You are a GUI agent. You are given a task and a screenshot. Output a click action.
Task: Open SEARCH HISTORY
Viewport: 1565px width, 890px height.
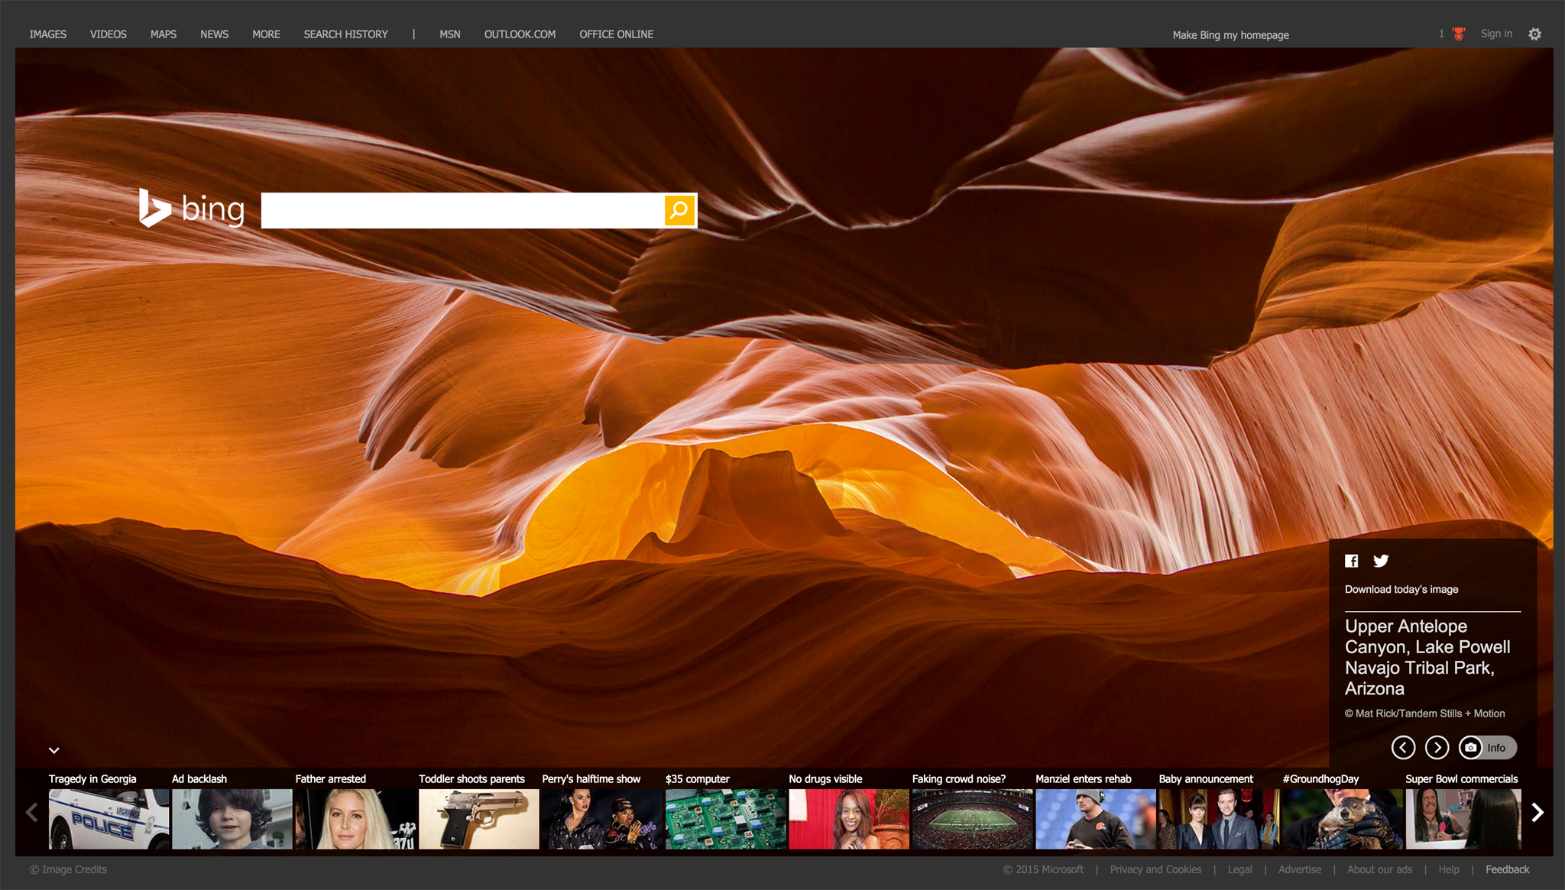(x=346, y=34)
